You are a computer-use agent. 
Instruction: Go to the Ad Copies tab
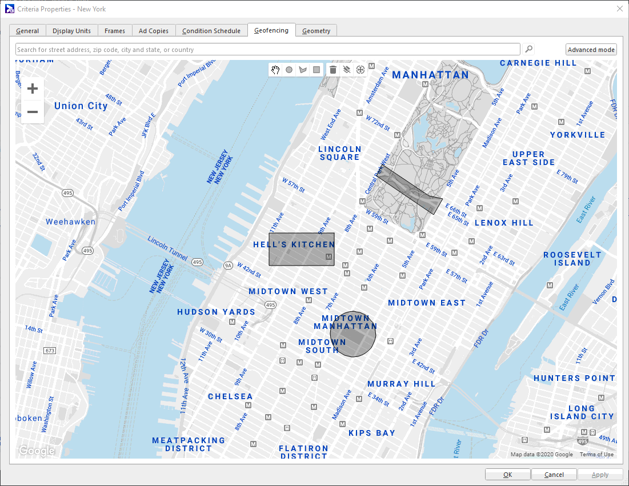tap(154, 31)
